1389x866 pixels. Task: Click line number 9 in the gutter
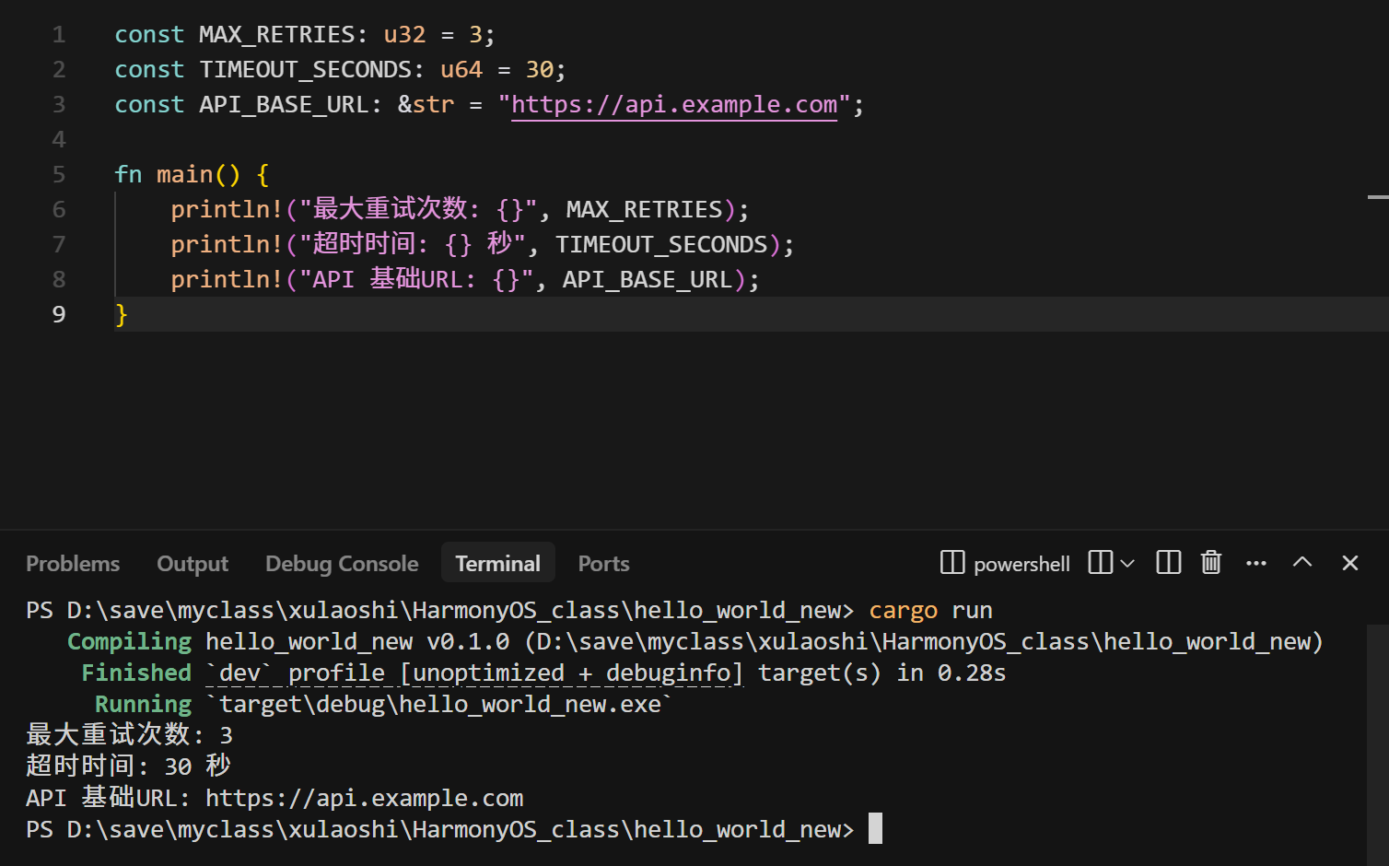tap(59, 315)
